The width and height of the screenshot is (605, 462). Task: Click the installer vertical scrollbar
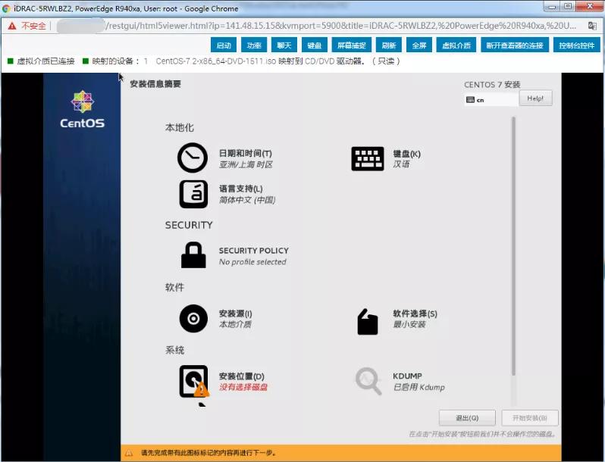coord(513,246)
